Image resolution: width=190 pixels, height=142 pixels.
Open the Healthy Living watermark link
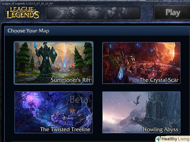point(173,139)
